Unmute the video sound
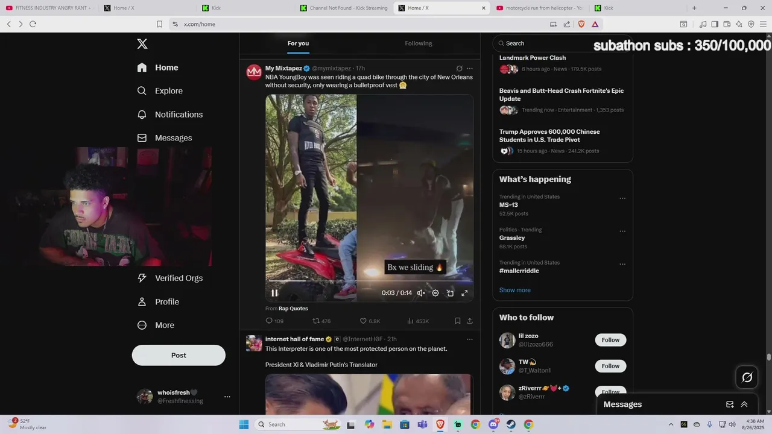Screen dimensions: 772x434 (x=421, y=293)
